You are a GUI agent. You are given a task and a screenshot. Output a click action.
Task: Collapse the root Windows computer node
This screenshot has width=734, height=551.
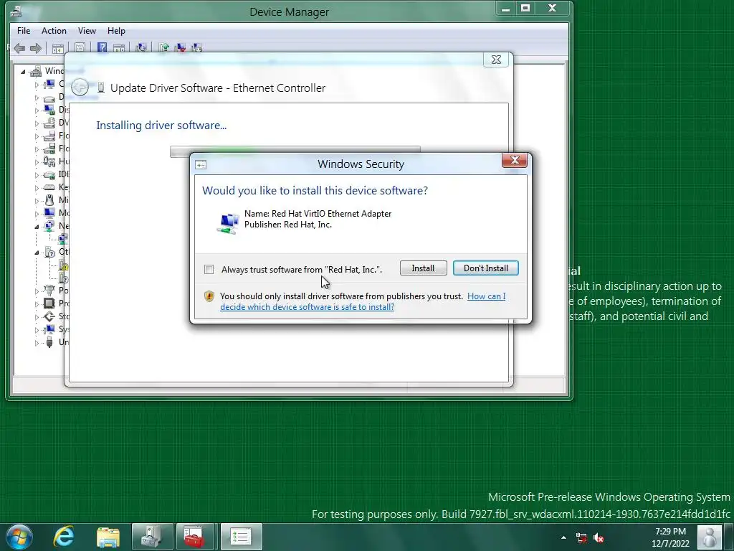pos(23,72)
